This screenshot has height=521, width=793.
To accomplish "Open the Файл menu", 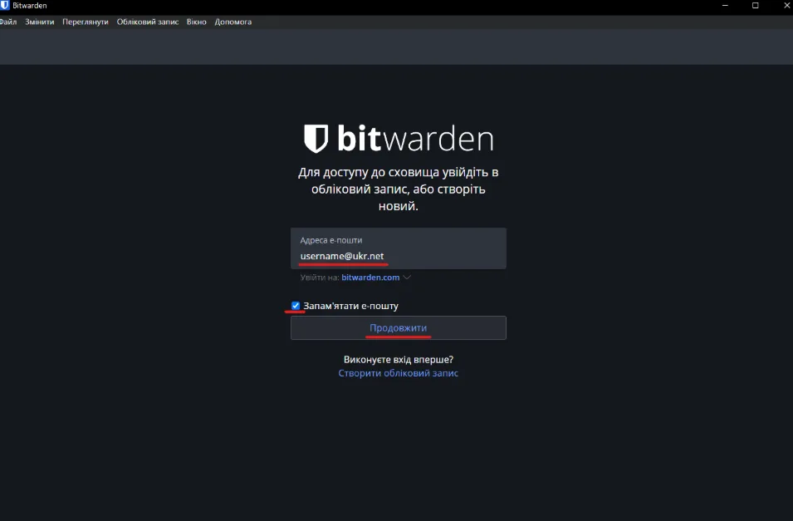I will 8,22.
